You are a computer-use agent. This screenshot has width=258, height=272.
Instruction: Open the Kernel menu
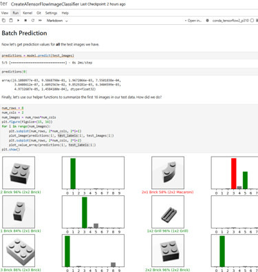(x=28, y=13)
